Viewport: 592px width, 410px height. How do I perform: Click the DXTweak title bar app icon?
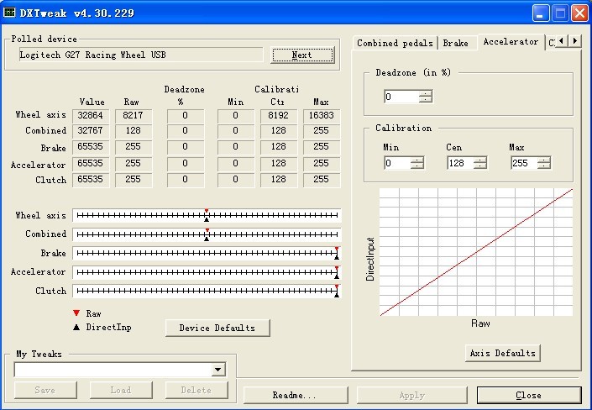pos(10,13)
